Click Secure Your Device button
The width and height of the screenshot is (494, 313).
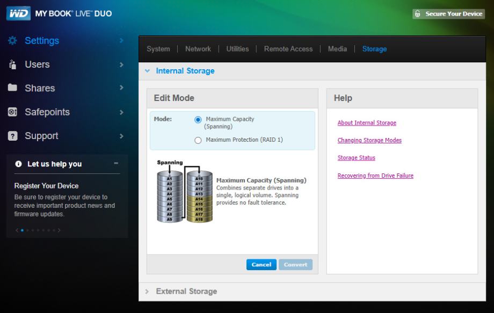[x=449, y=14]
